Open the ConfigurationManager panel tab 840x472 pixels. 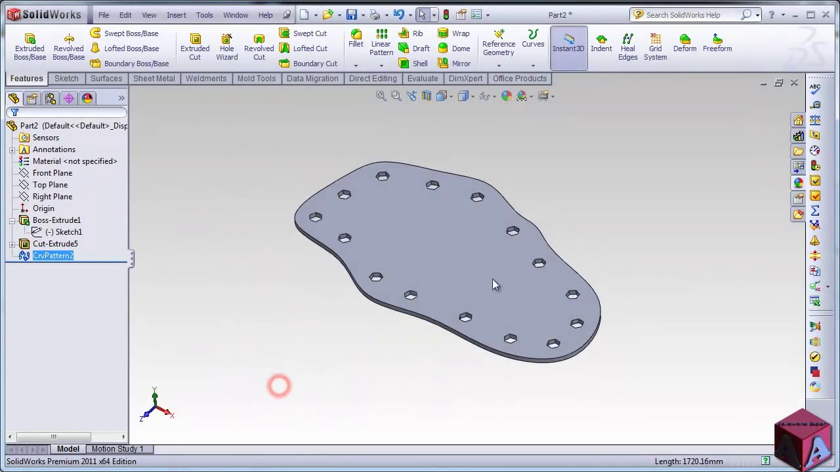pyautogui.click(x=50, y=98)
